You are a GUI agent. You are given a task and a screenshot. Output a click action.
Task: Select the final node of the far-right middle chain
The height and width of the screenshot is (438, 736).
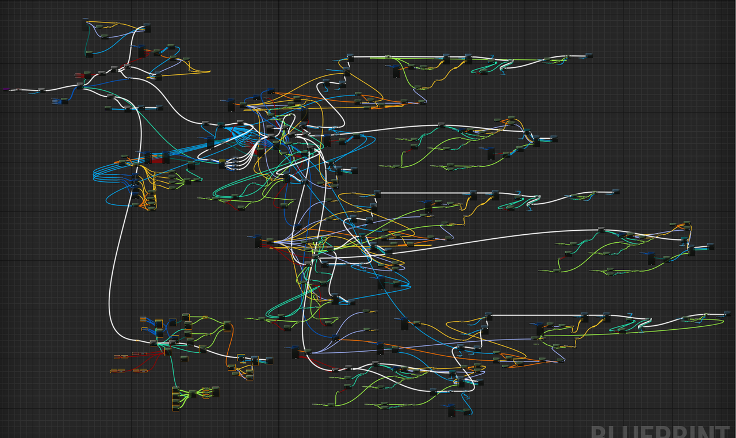coord(711,246)
